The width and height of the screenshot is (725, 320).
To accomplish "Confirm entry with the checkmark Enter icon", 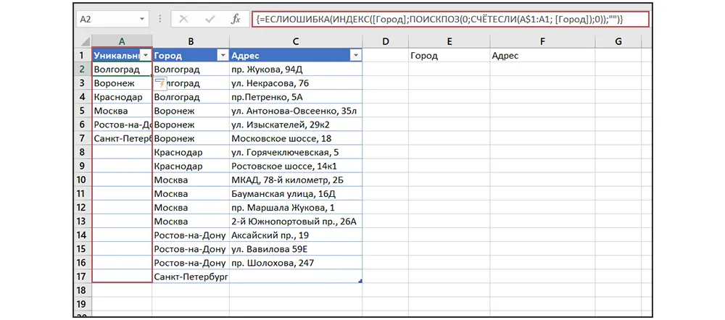I will tap(210, 20).
